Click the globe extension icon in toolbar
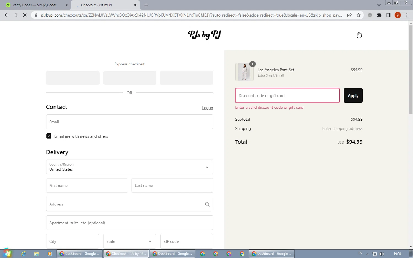Image resolution: width=413 pixels, height=258 pixels. coord(370,15)
